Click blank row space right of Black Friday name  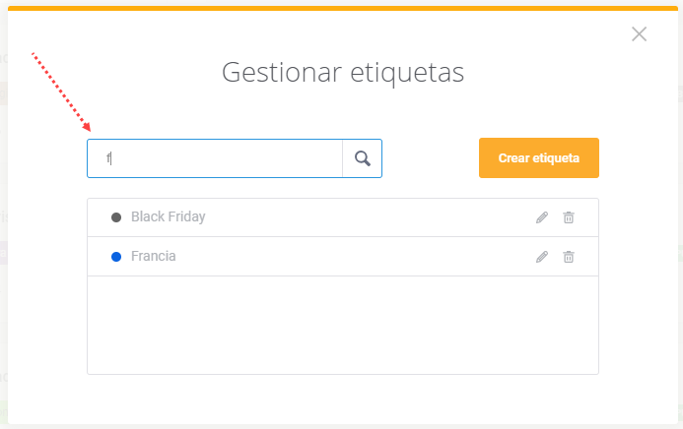click(371, 216)
